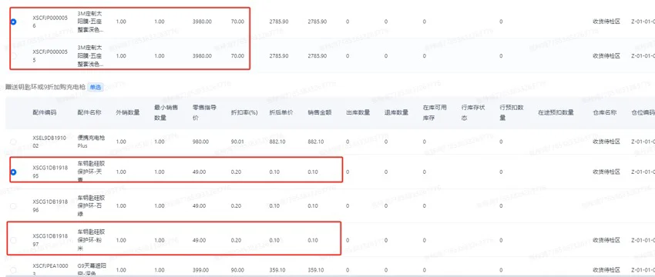655x277 pixels.
Task: Click the 赠送钥匙环或9折加购充电枪 group title
Action: [45, 87]
